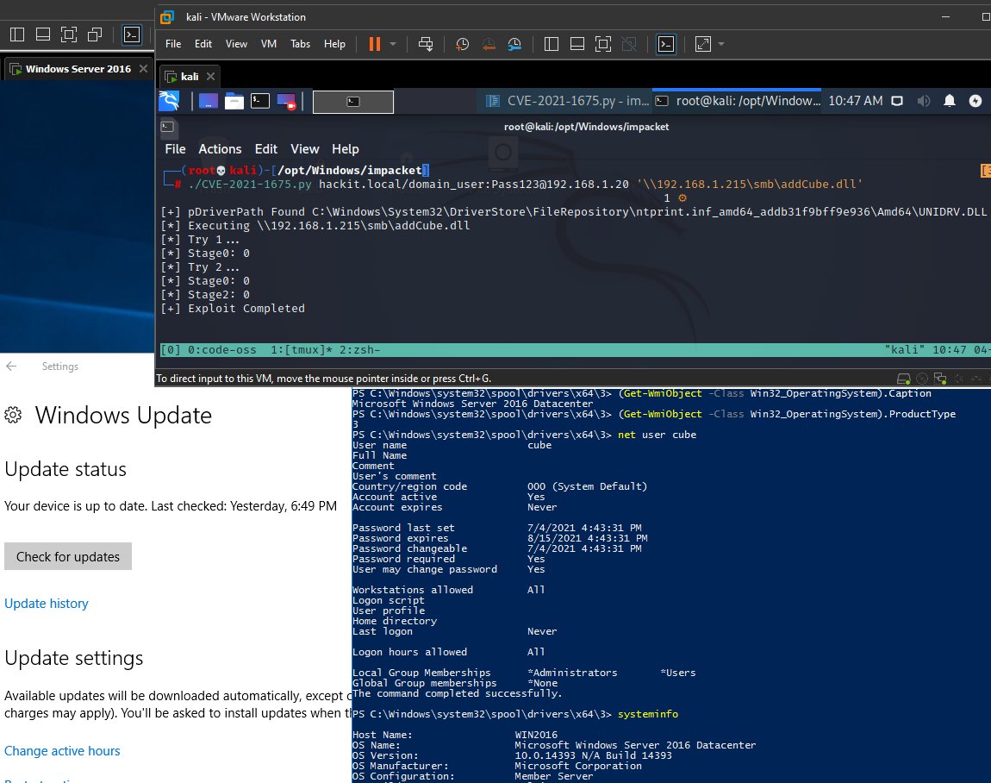The image size is (991, 783).
Task: Click the hard disk status icon in VMware bar
Action: pos(904,379)
